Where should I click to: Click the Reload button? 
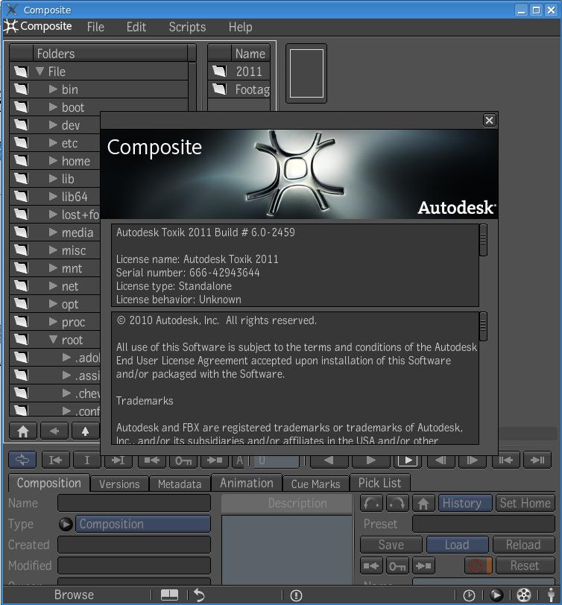524,545
